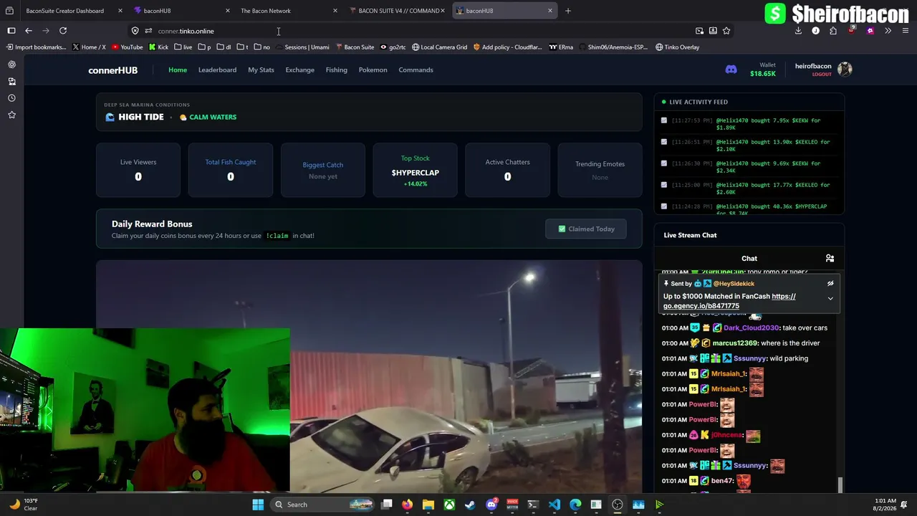Screen dimensions: 917x516
Task: Bookmark this page with the star icon
Action: 726,31
